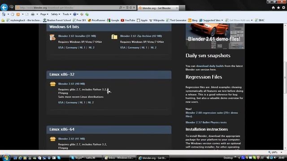Open Favorites star icon at top right
Image resolution: width=287 pixels, height=161 pixels.
pos(278,8)
